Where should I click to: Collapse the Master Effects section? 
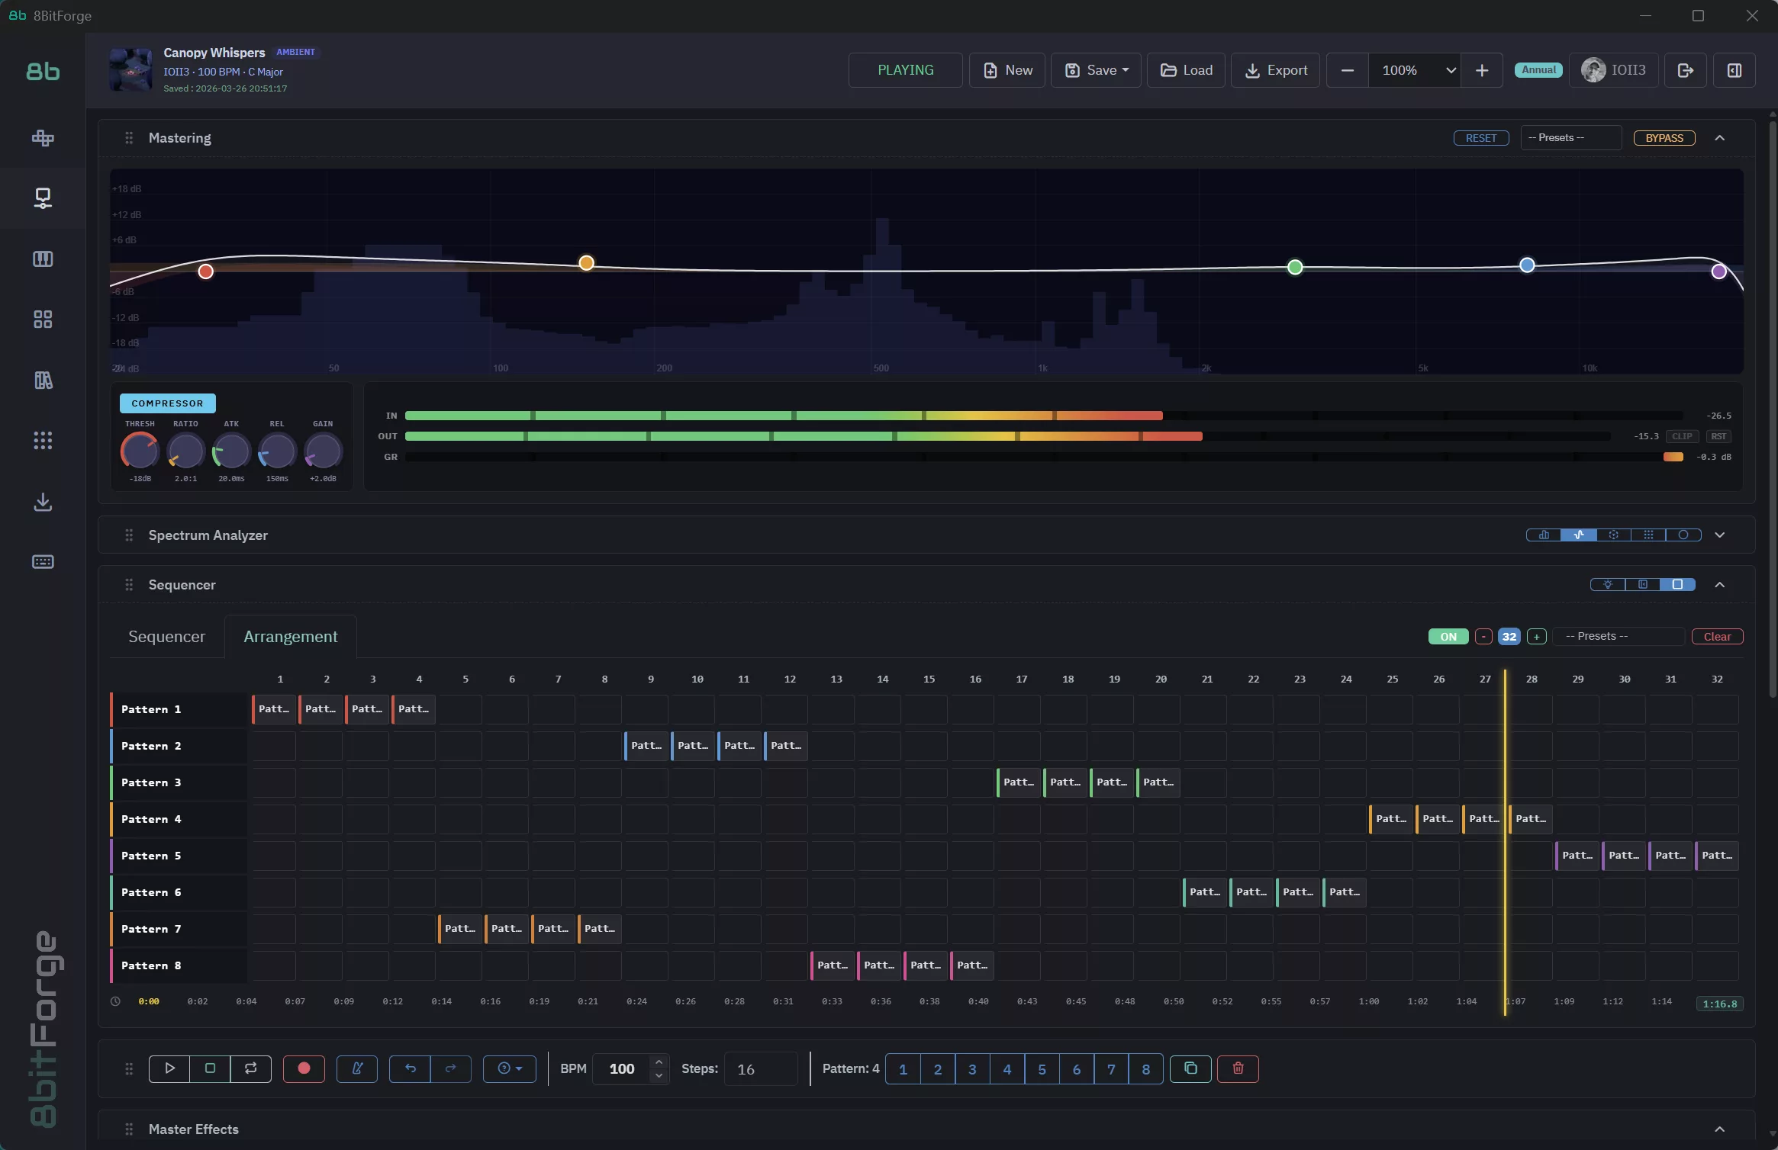1721,1129
